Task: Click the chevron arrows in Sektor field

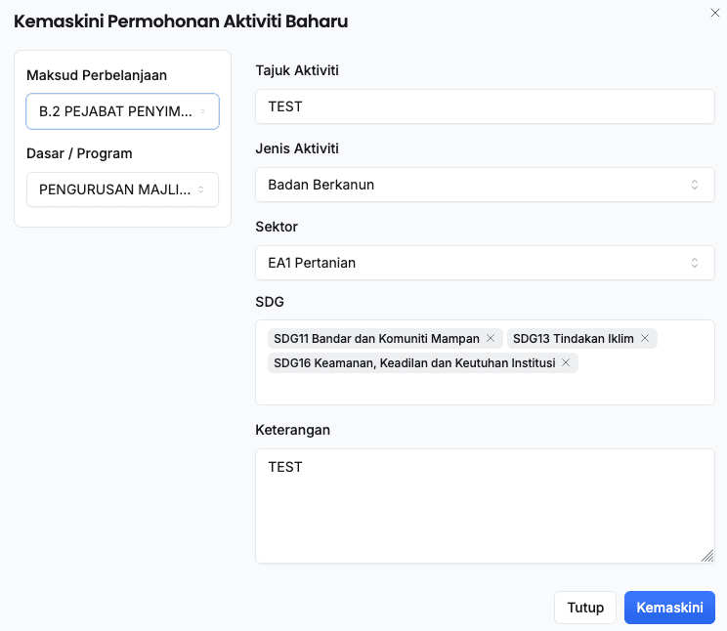Action: (695, 263)
